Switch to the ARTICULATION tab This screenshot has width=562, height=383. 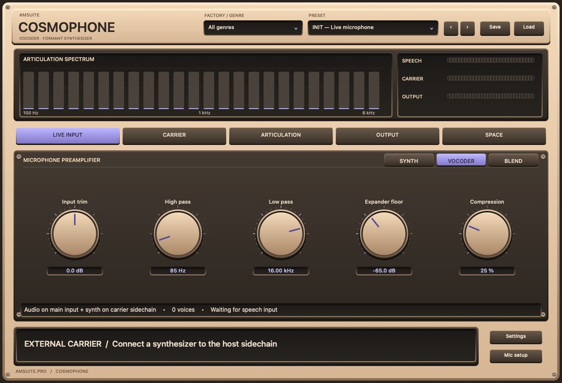point(281,135)
